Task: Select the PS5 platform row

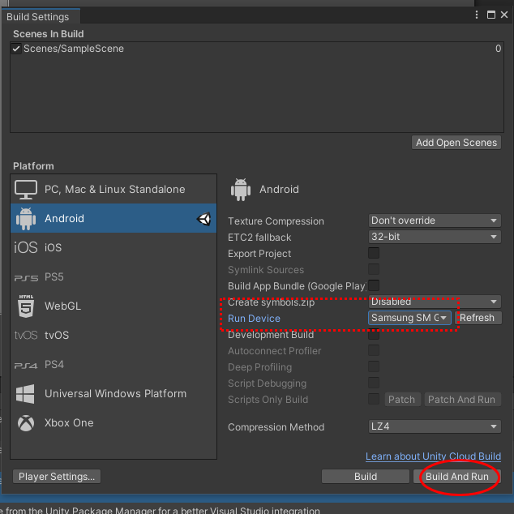Action: coord(114,277)
